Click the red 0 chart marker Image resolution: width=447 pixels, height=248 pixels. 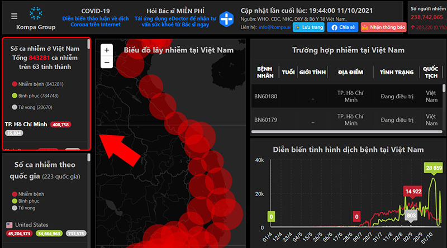[x=356, y=217]
